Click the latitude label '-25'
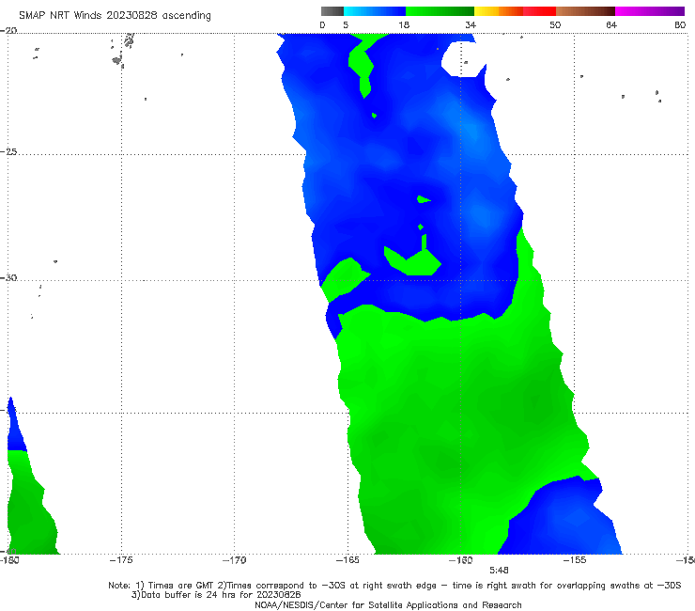 8,151
